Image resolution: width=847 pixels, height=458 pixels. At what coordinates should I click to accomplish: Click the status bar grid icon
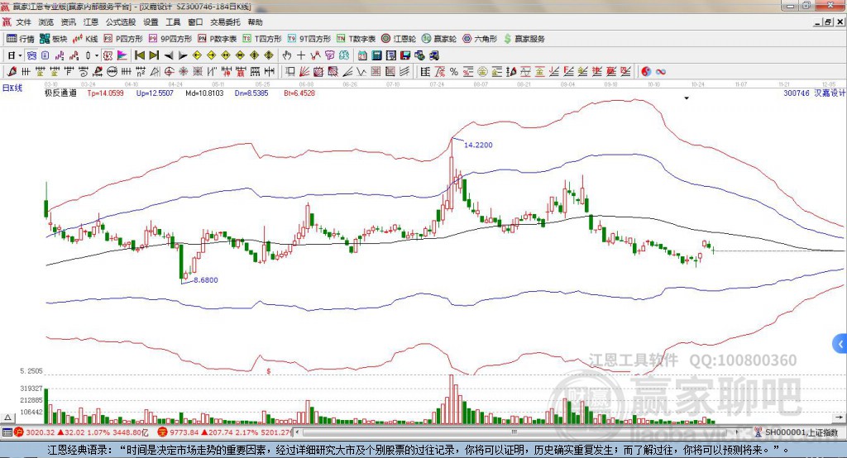[7, 432]
